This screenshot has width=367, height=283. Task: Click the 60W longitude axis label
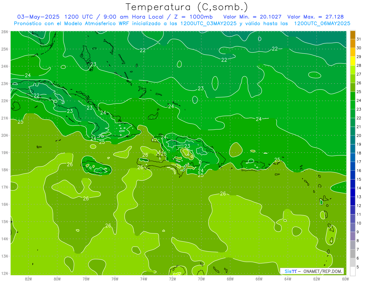pyautogui.click(x=346, y=279)
